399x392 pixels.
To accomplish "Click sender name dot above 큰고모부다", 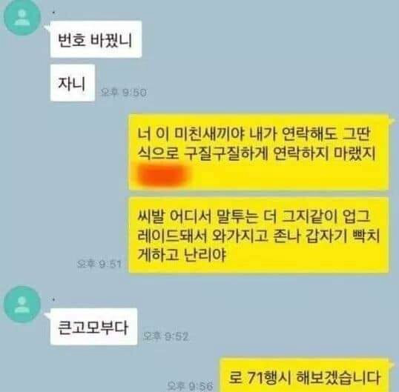I will coord(53,300).
